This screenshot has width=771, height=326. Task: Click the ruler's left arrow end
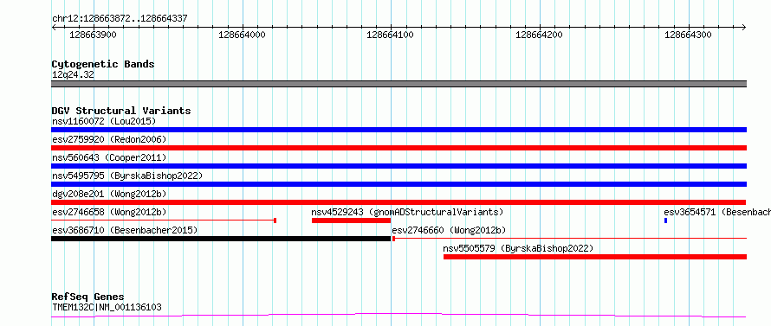[54, 27]
